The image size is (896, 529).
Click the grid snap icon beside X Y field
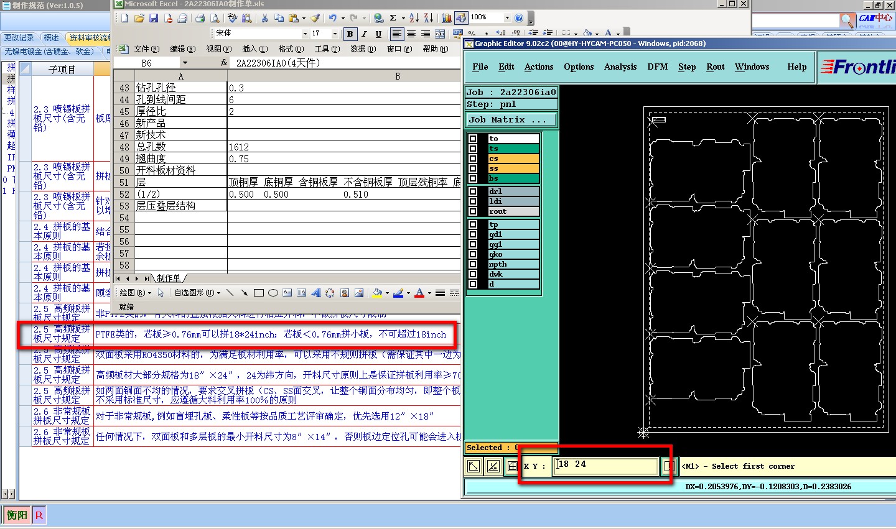pos(512,466)
